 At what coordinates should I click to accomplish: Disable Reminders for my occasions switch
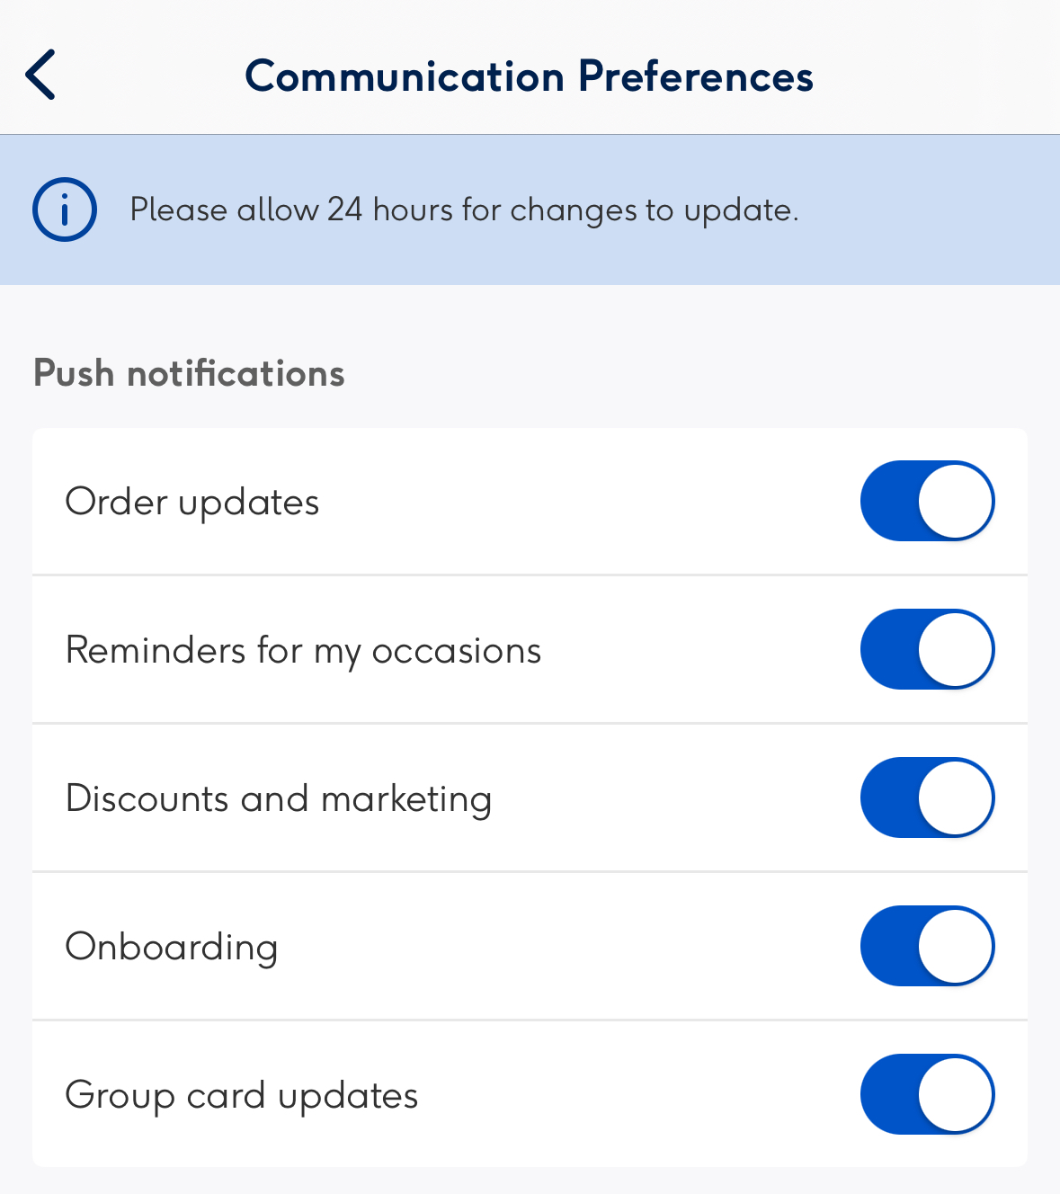(927, 649)
